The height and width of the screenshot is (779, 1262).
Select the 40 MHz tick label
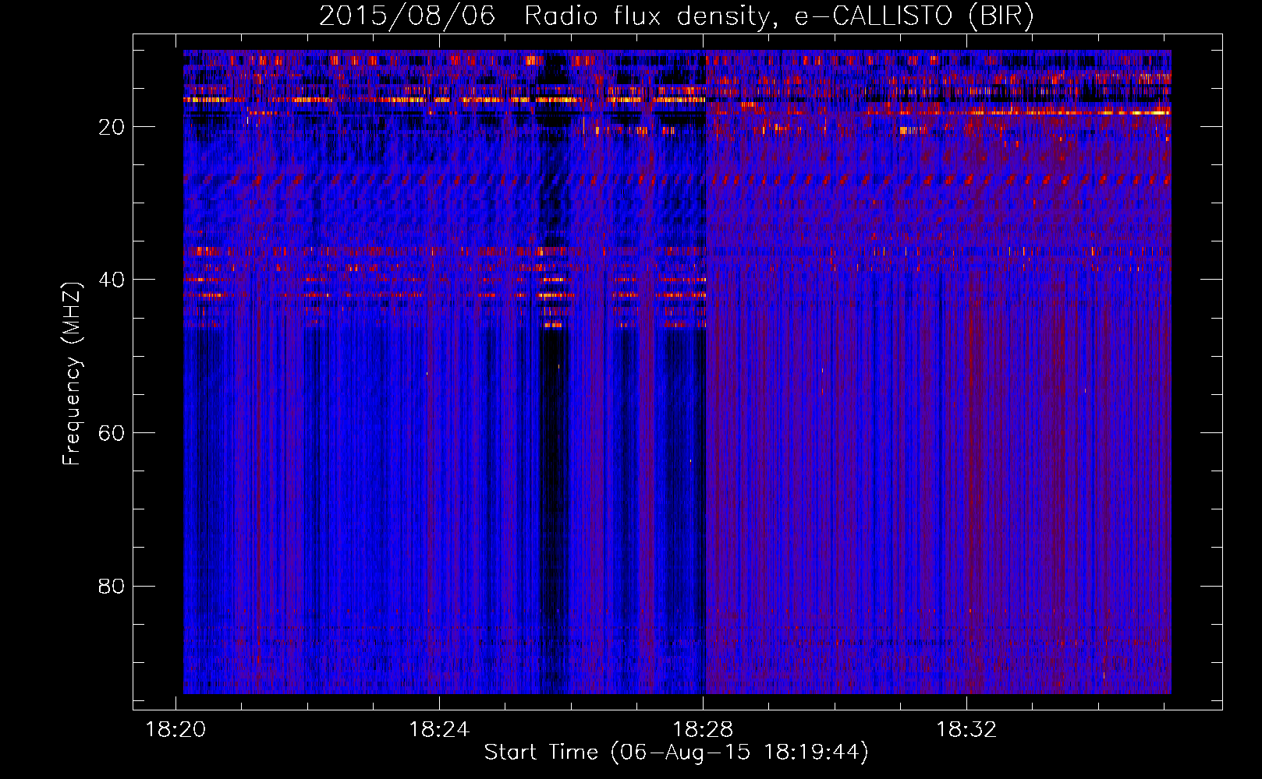(x=112, y=280)
